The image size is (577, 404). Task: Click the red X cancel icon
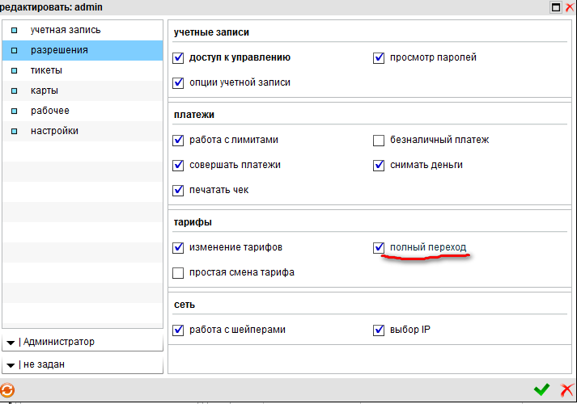coord(566,389)
